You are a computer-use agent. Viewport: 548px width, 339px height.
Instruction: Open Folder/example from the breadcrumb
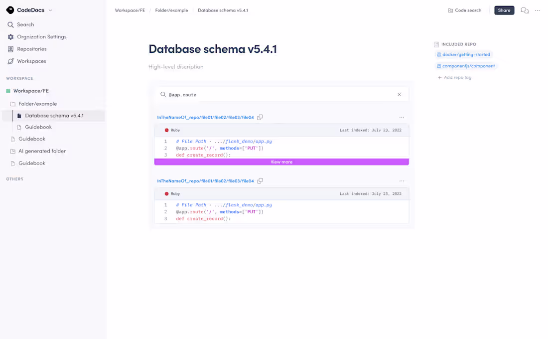pos(171,10)
